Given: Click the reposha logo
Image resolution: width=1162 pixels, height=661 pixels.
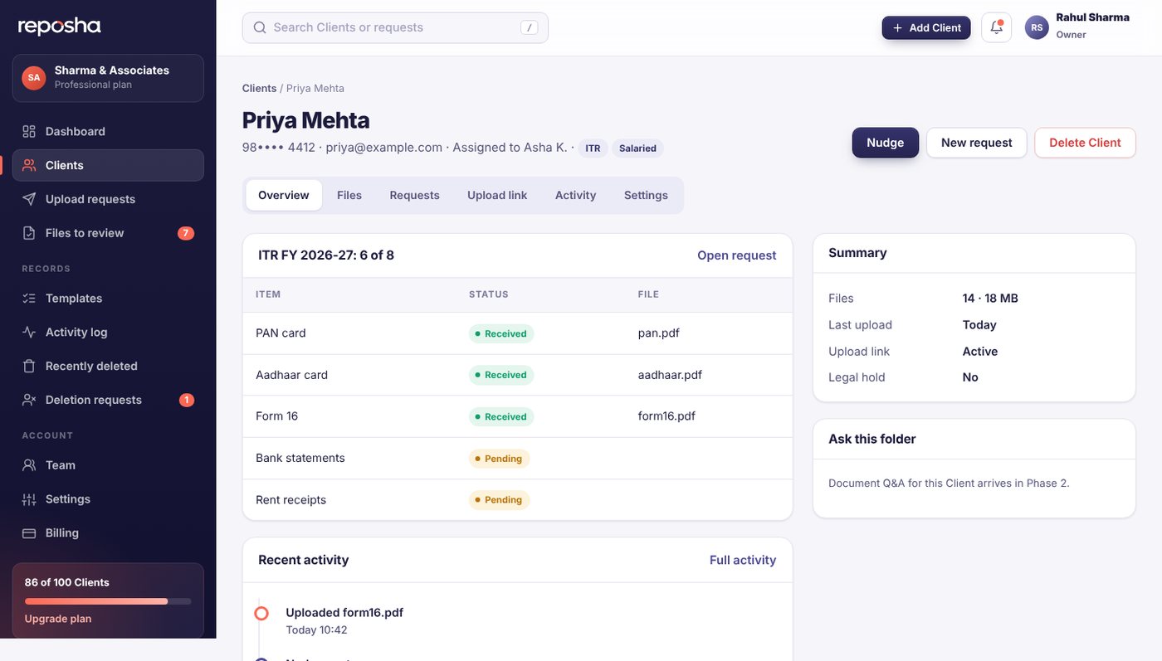Looking at the screenshot, I should 60,27.
